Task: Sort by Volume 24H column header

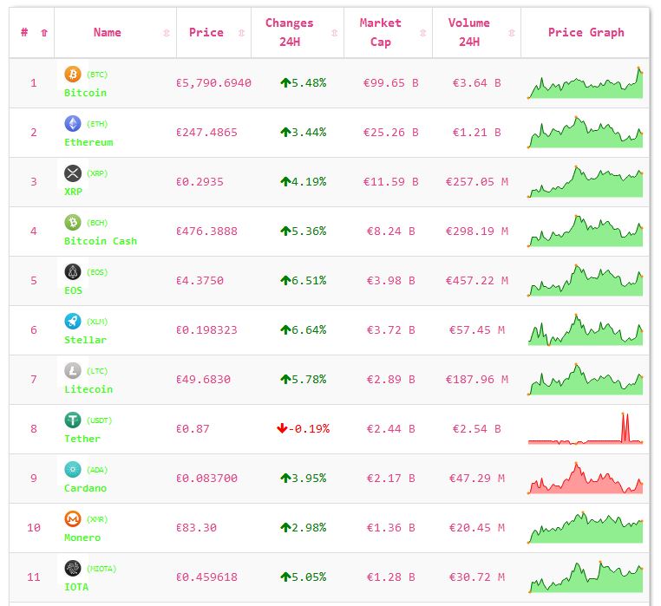Action: (469, 33)
